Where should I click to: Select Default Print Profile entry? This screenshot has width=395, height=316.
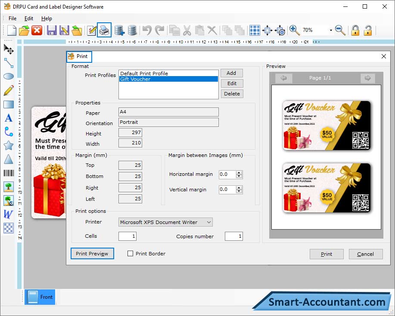[168, 74]
